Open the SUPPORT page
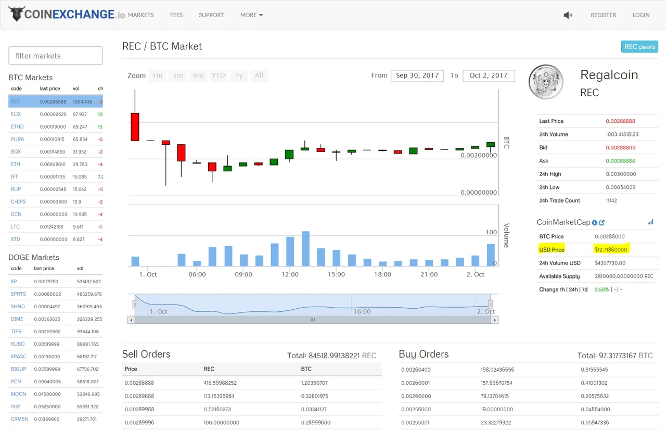Viewport: 666px width, 430px height. tap(211, 15)
